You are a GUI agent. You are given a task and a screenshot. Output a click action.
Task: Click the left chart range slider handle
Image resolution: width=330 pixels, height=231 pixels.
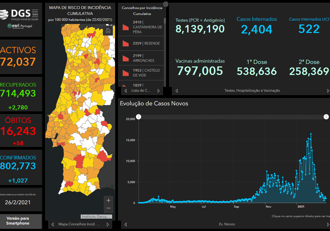tap(139, 117)
